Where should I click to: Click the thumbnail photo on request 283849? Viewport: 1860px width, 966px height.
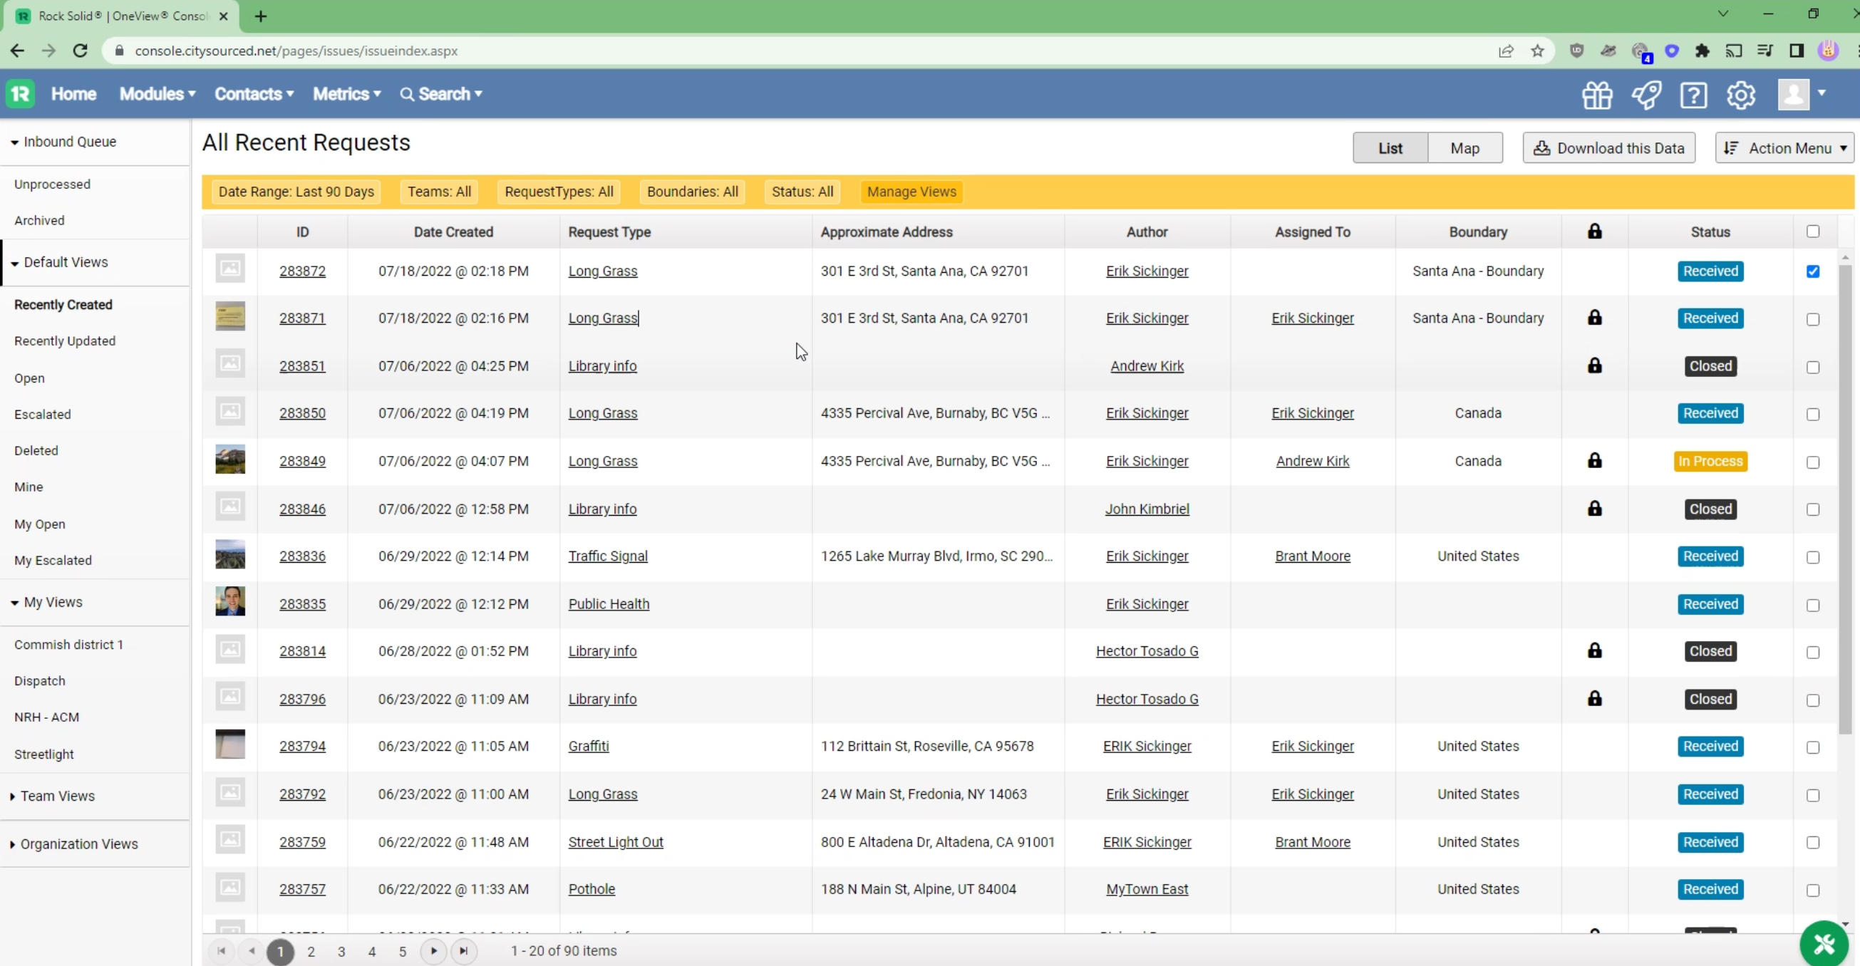click(229, 459)
